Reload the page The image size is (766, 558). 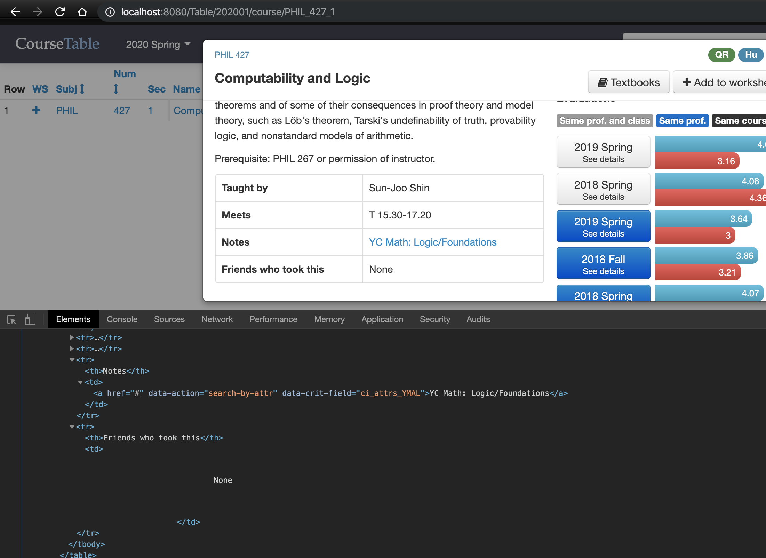pyautogui.click(x=60, y=12)
